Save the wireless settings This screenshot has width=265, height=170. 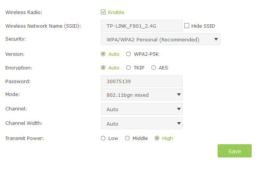[x=234, y=151]
